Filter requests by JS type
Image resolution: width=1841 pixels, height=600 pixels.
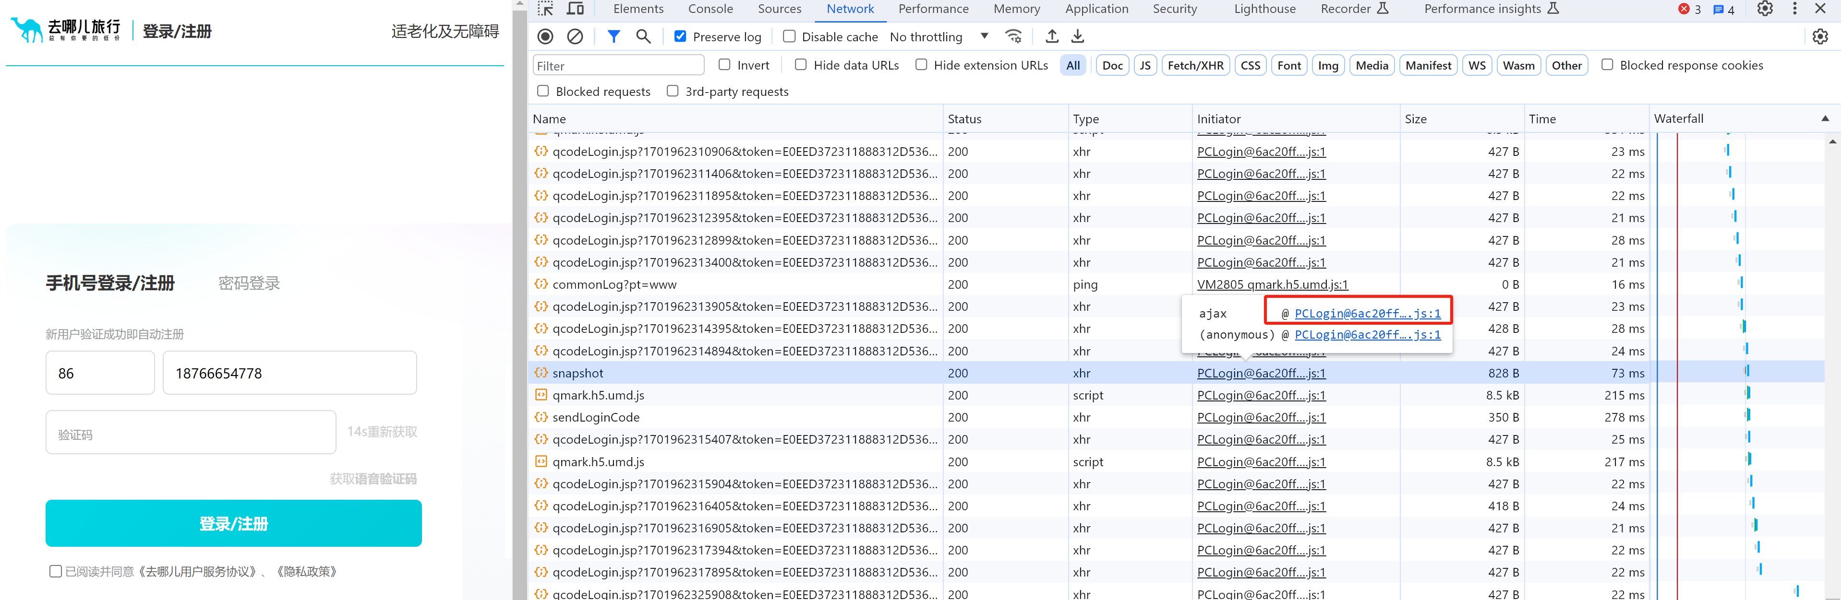coord(1145,65)
